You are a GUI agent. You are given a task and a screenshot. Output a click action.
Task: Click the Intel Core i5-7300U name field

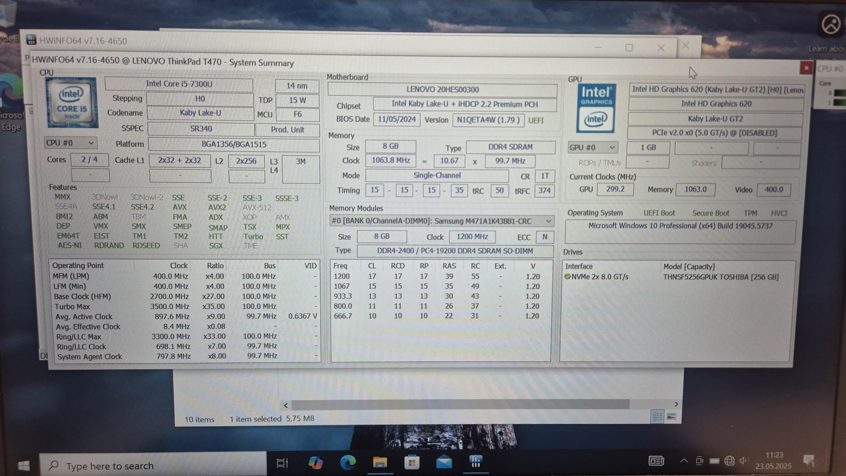point(179,84)
